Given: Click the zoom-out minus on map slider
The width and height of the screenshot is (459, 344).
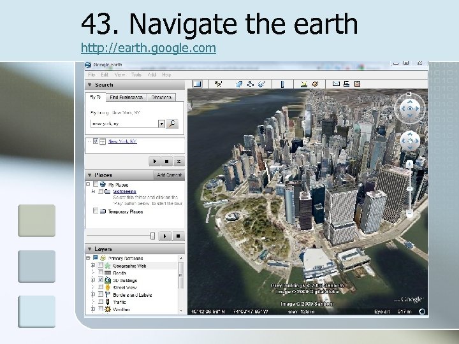Looking at the screenshot, I should [x=409, y=213].
